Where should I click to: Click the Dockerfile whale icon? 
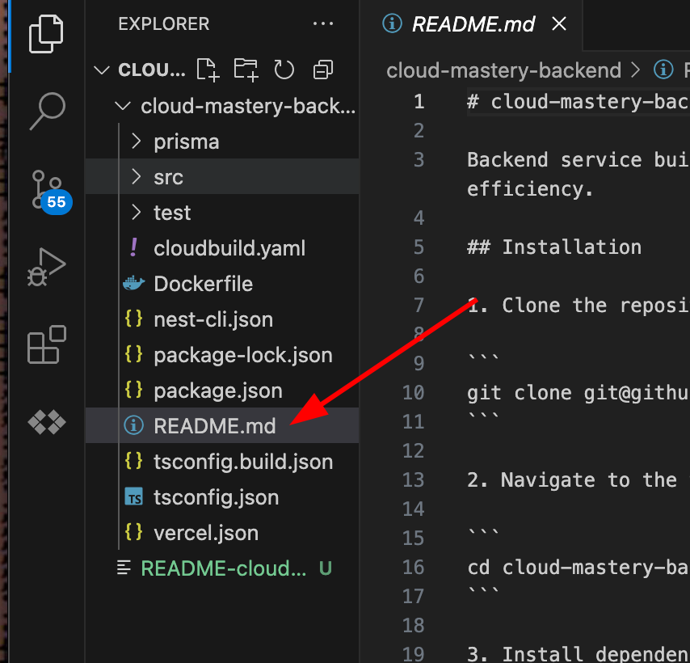134,283
